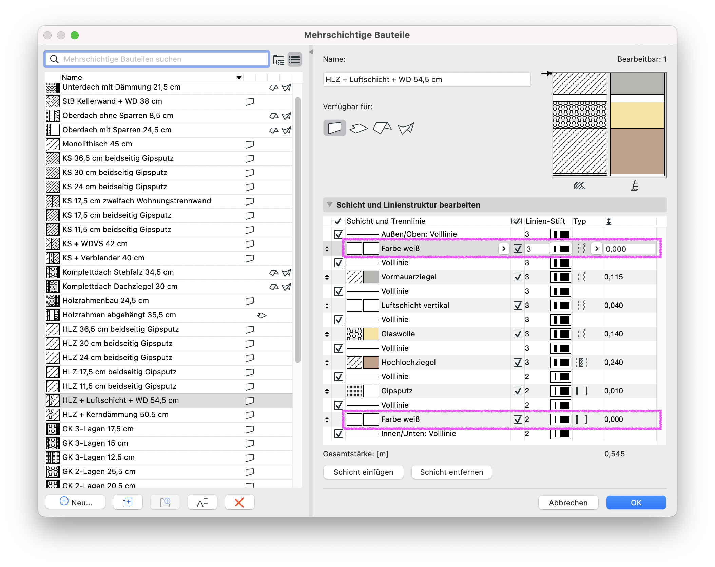The image size is (715, 567).
Task: Select Komplettdach Stehfalz 34,5 cm
Action: [x=169, y=272]
